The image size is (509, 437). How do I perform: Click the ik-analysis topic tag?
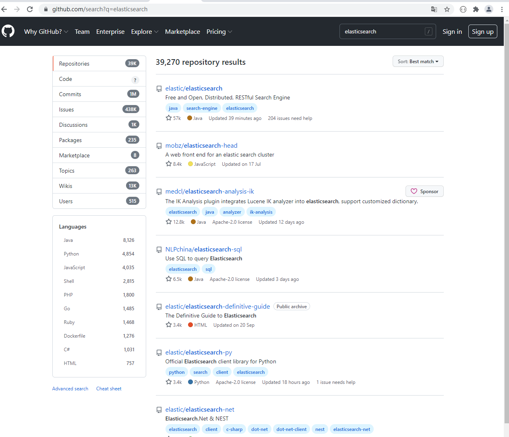(x=261, y=212)
